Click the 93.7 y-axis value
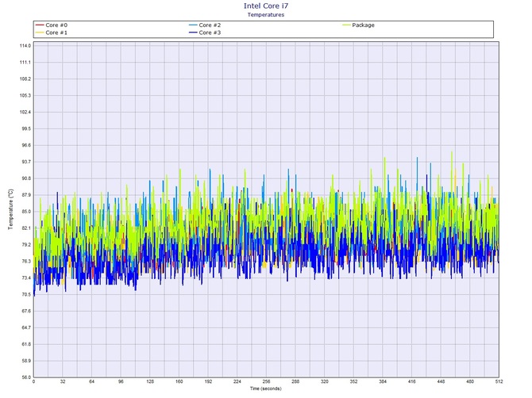Image resolution: width=532 pixels, height=398 pixels. [x=26, y=162]
